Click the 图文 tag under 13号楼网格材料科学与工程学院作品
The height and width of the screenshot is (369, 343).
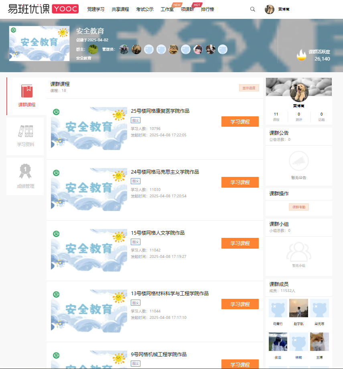[136, 303]
